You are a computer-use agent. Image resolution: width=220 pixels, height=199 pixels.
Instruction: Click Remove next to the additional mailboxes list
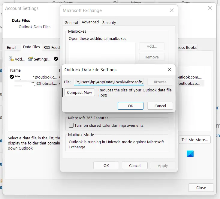click(x=152, y=57)
